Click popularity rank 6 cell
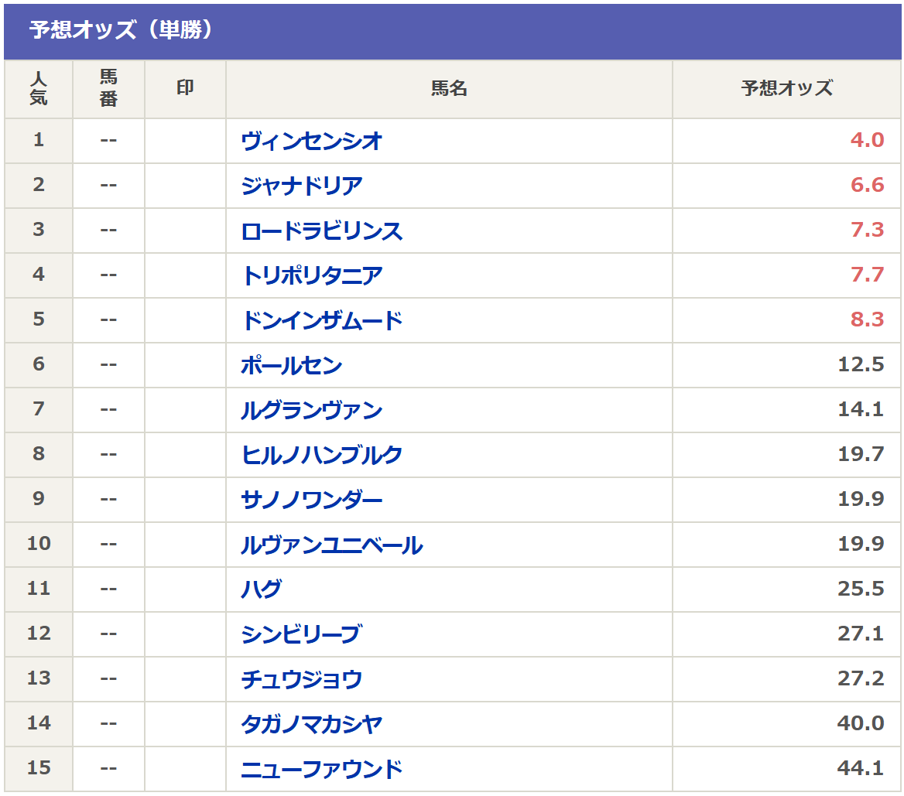904x796 pixels. click(39, 364)
